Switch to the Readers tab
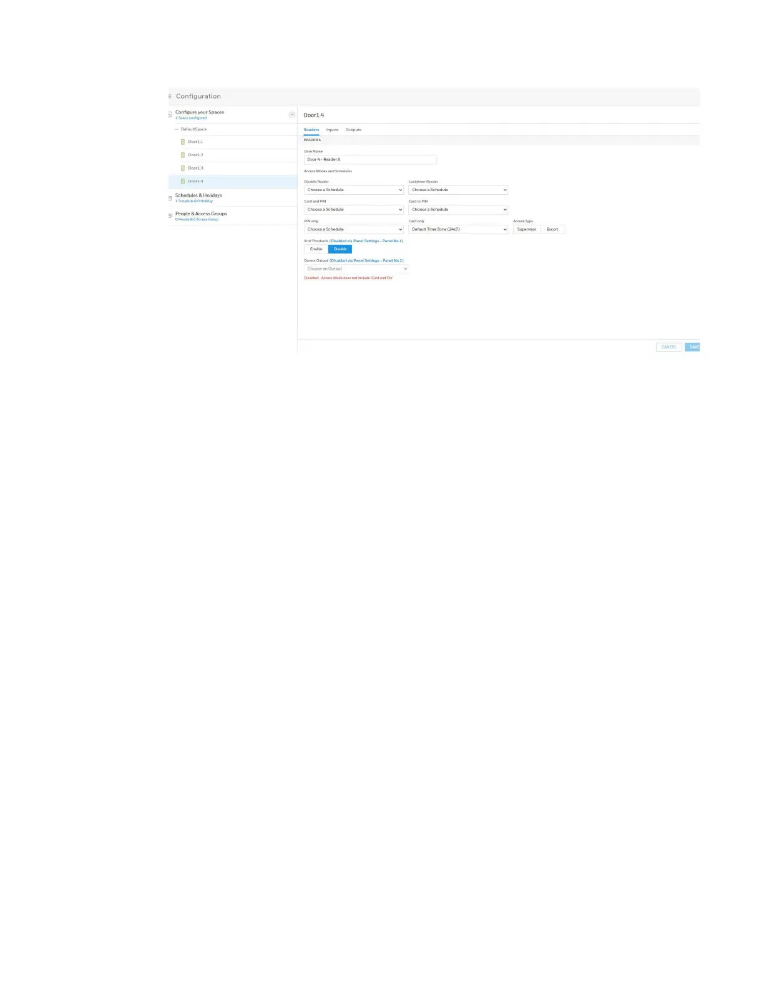764x989 pixels. tap(311, 130)
